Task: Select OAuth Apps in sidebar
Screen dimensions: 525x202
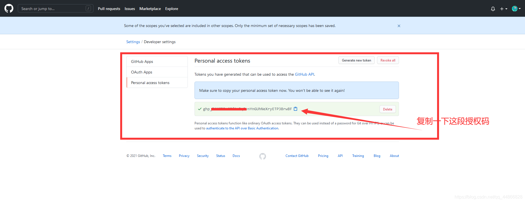Action: pyautogui.click(x=157, y=72)
